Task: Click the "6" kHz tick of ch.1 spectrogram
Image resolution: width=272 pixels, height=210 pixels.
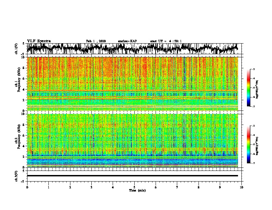Action: [24, 79]
